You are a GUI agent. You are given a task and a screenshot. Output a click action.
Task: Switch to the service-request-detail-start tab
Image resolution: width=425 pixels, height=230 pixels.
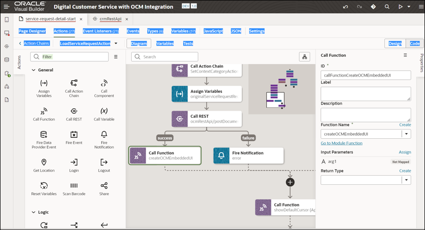51,19
